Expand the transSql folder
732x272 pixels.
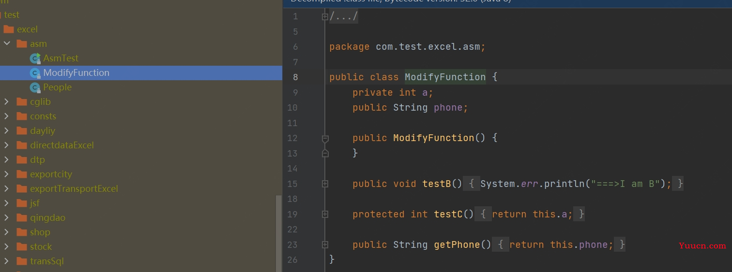pos(6,261)
